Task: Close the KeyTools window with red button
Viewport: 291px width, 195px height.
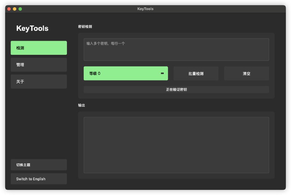Action: [9, 9]
